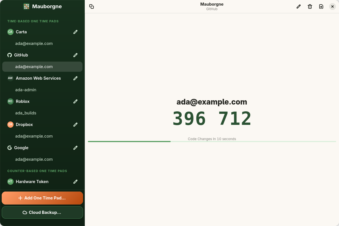The height and width of the screenshot is (226, 339).
Task: Click the Counter-Based One Time Pads heading
Action: point(37,171)
